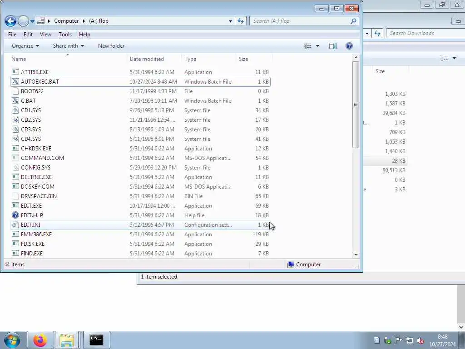The width and height of the screenshot is (465, 349).
Task: Select the ATTRIB.EXE file icon
Action: pos(15,72)
